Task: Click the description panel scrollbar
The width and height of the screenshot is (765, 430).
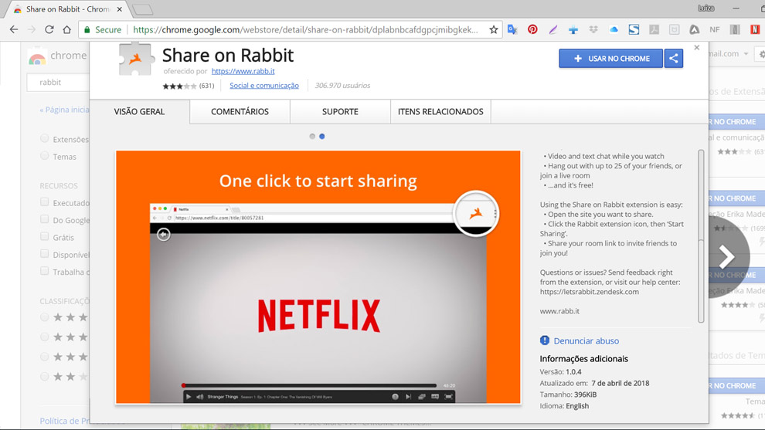Action: [x=701, y=236]
